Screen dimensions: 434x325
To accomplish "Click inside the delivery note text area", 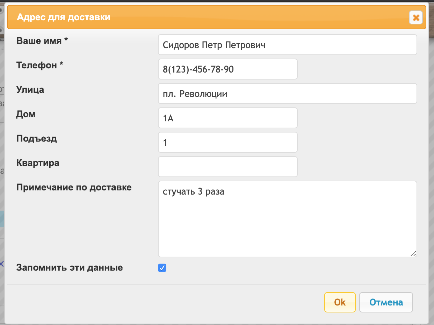I will point(287,219).
